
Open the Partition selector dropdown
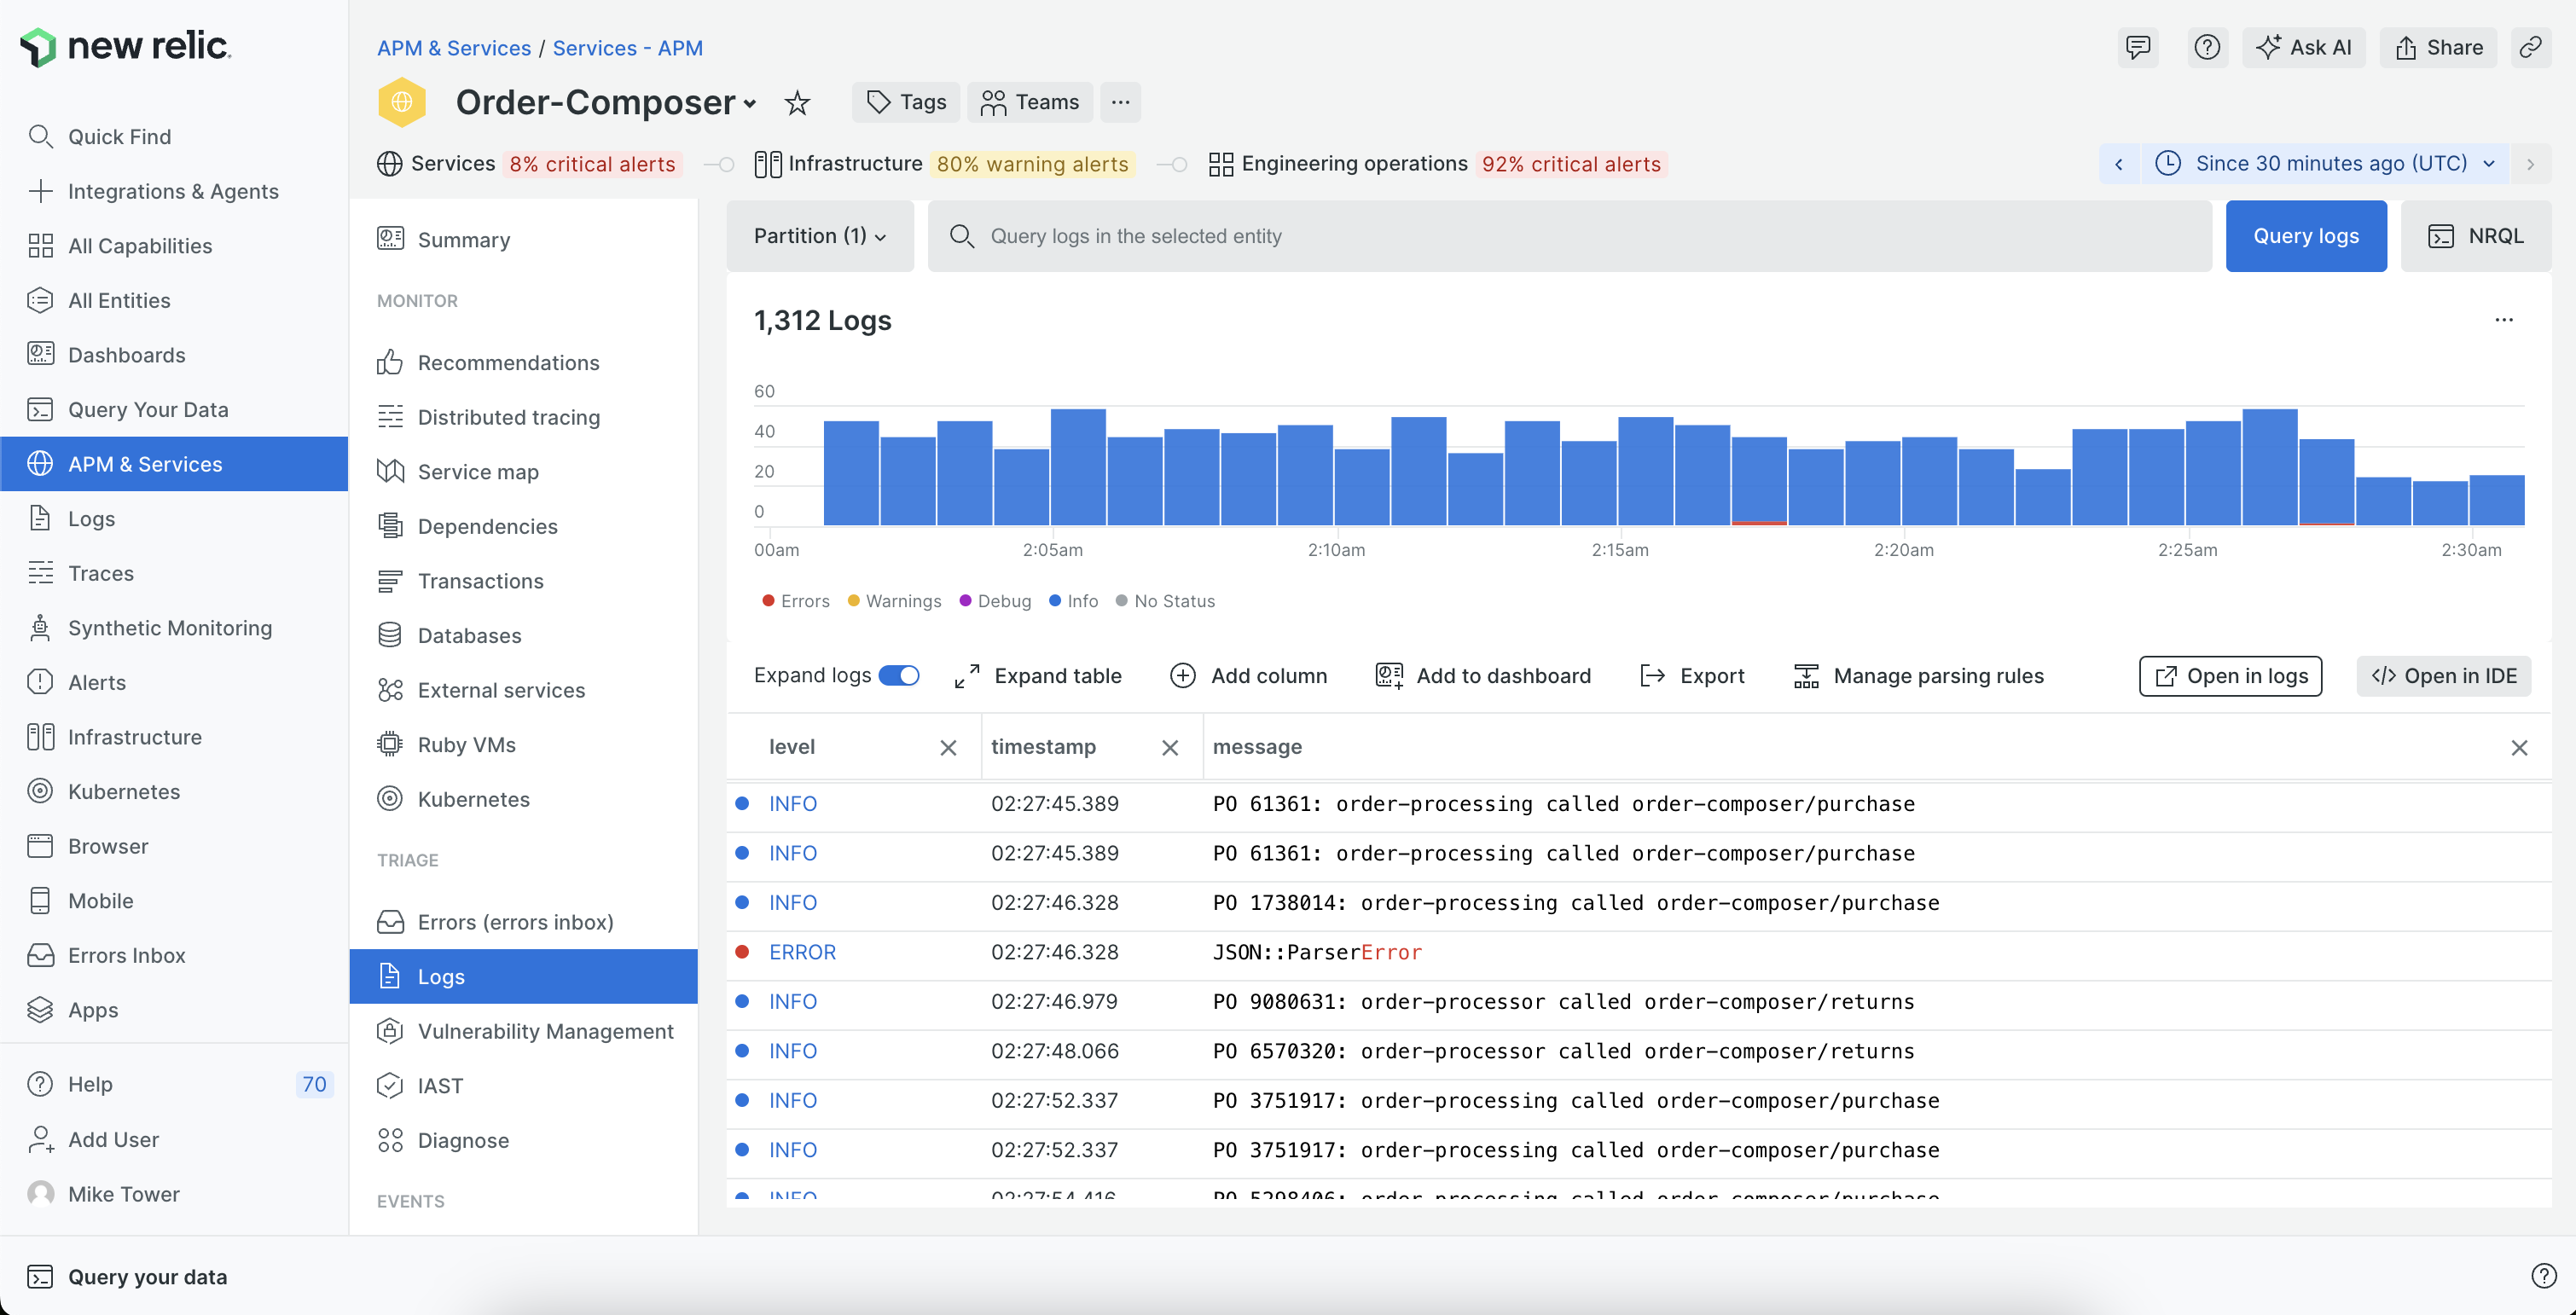coord(819,236)
